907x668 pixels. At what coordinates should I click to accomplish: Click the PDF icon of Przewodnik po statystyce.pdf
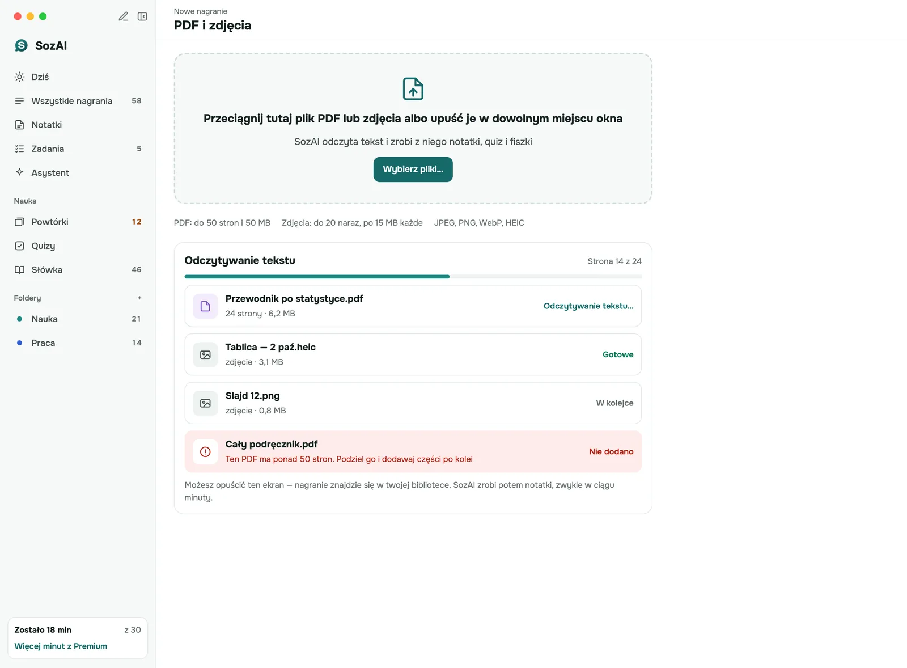coord(205,306)
